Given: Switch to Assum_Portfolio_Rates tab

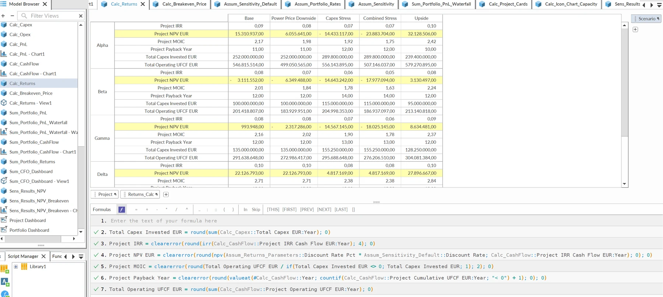Looking at the screenshot, I should tap(314, 4).
